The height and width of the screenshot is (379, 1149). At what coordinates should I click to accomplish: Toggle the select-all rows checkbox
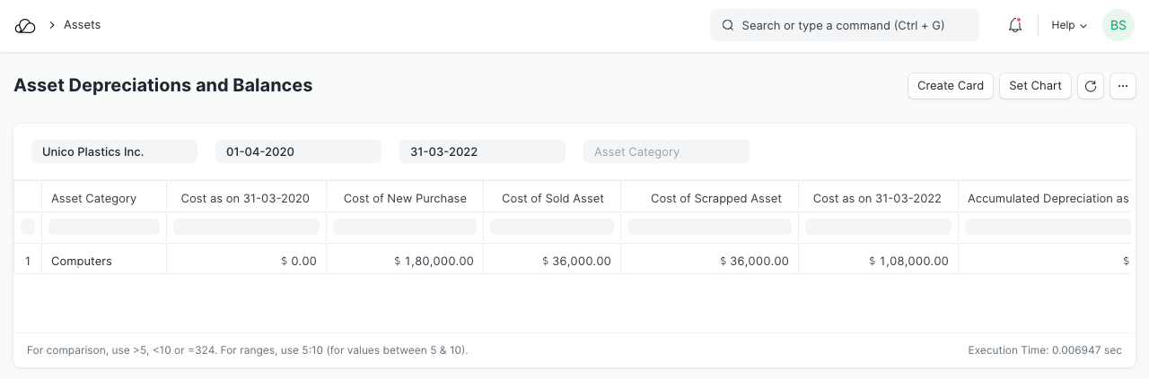28,227
